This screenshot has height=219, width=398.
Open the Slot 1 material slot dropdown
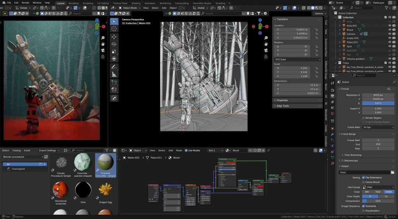click(x=215, y=151)
